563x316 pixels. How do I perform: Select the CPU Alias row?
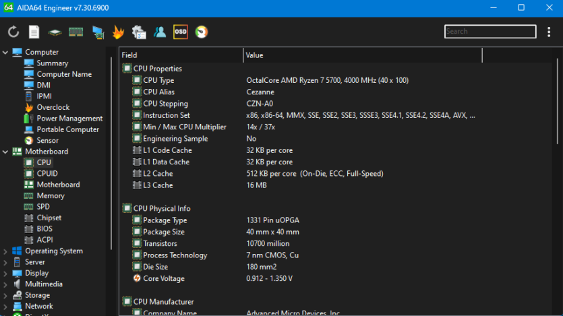tap(336, 92)
